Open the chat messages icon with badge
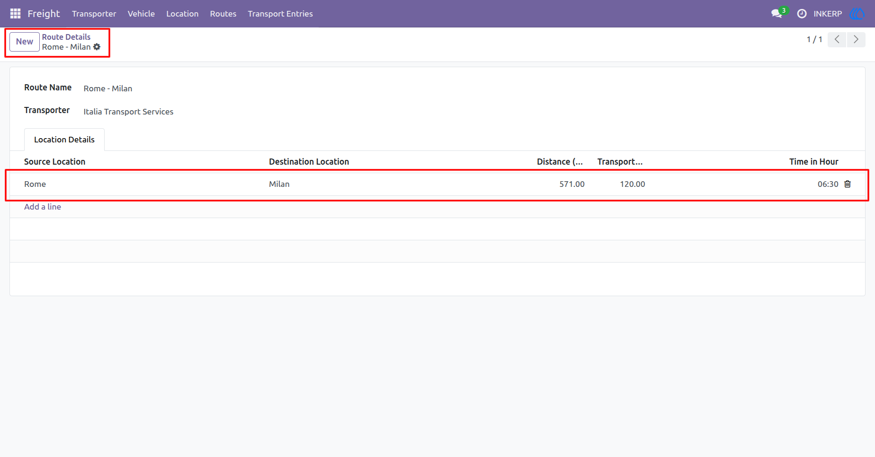The image size is (875, 457). tap(778, 13)
